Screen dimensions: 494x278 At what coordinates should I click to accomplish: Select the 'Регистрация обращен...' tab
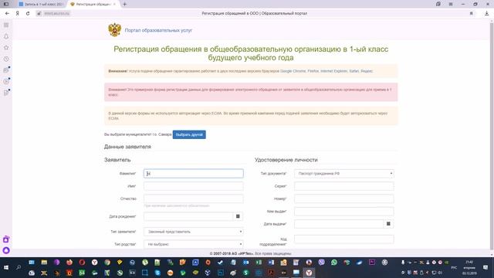coord(93,4)
